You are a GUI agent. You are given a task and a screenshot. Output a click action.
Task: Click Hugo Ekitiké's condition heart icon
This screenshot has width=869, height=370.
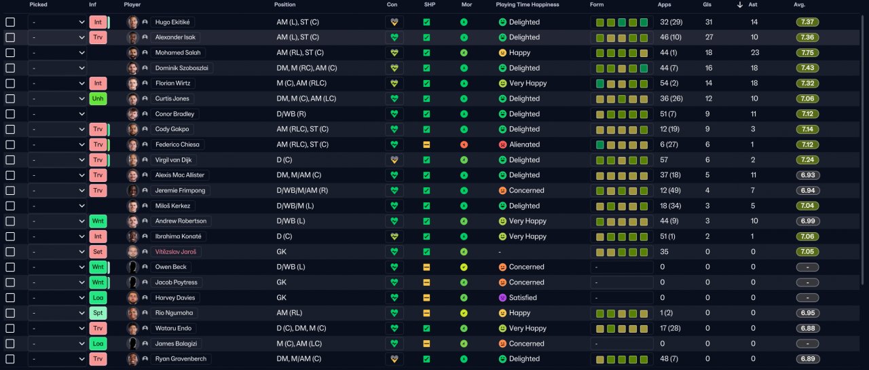coord(394,22)
